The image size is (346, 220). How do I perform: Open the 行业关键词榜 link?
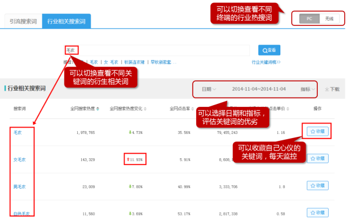266,62
